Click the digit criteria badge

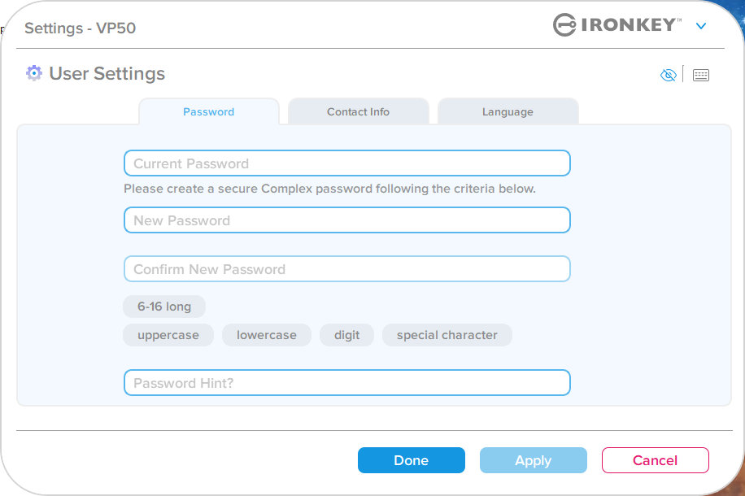tap(346, 335)
